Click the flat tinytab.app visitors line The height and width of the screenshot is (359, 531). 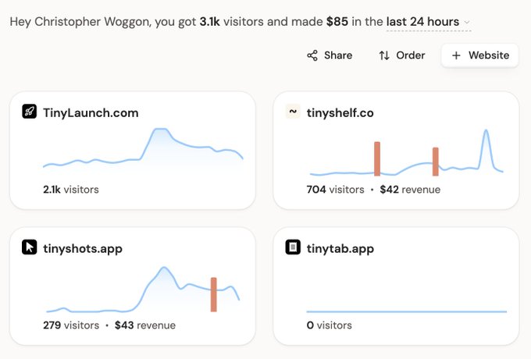pos(406,311)
